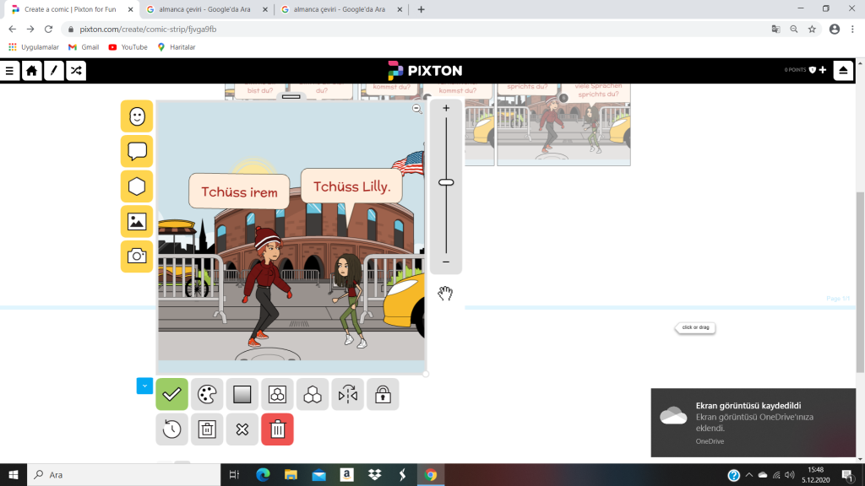Click the yellow camera icon
The image size is (865, 486).
tap(137, 256)
